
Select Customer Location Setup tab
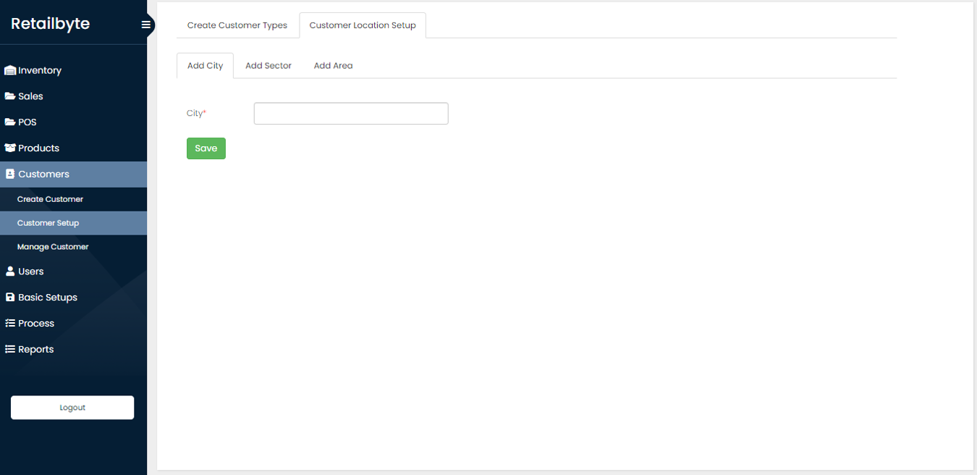[363, 25]
